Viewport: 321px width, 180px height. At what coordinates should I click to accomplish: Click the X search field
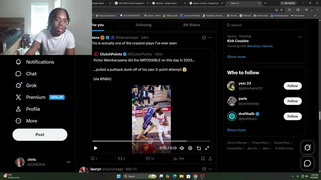tap(264, 25)
